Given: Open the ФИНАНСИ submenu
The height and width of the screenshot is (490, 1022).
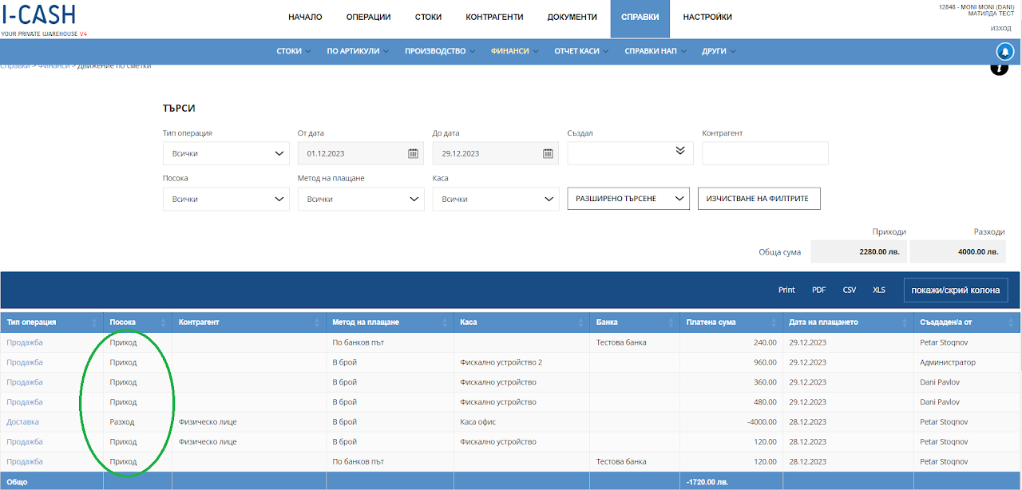Looking at the screenshot, I should pyautogui.click(x=514, y=51).
